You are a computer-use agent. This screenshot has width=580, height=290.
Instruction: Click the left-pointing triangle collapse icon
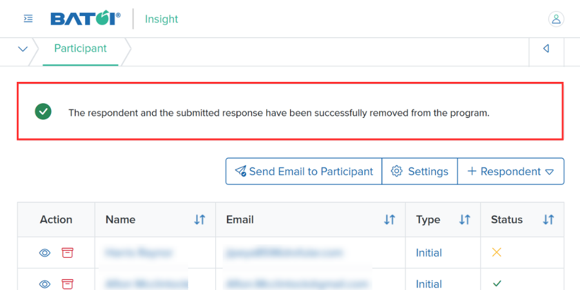pos(546,48)
